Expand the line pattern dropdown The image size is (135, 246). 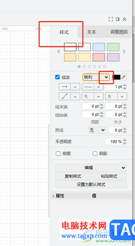(x=99, y=87)
